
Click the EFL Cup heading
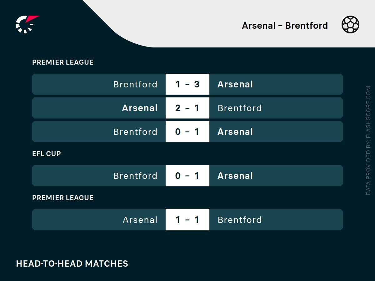[x=47, y=154]
